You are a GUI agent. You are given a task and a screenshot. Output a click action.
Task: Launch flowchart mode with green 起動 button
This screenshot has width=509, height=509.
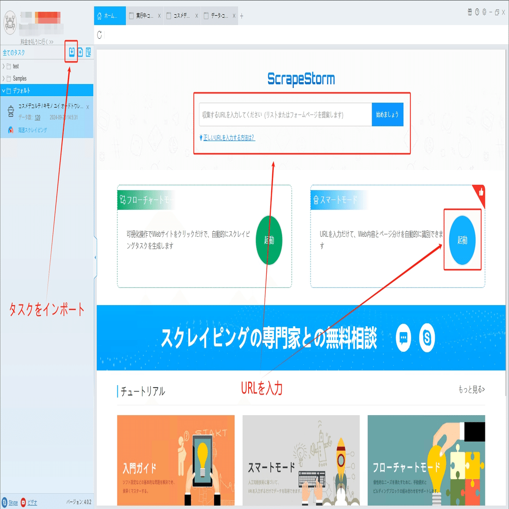click(x=269, y=240)
